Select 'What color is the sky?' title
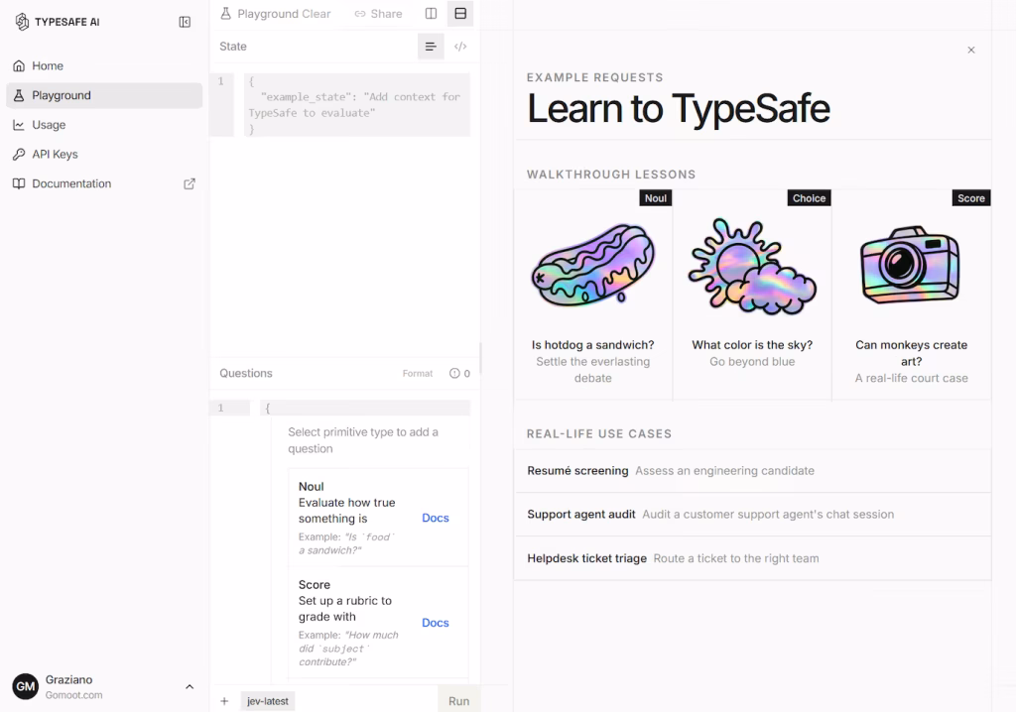Image resolution: width=1016 pixels, height=712 pixels. [752, 345]
